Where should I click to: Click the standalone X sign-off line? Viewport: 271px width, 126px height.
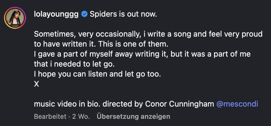click(x=36, y=84)
